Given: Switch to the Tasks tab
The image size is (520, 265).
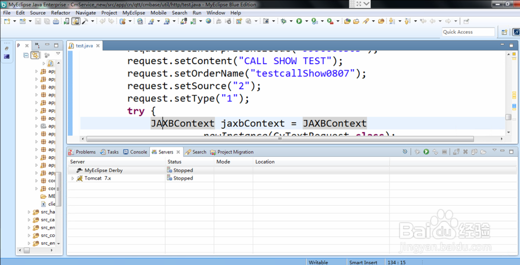Looking at the screenshot, I should [109, 152].
